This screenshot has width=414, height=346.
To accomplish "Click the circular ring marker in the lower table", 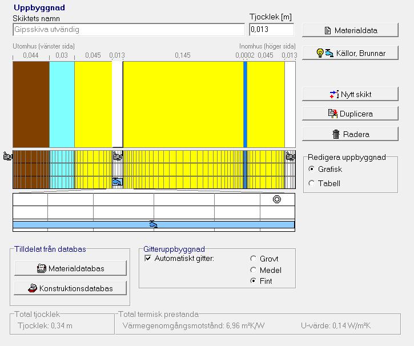I will click(277, 199).
